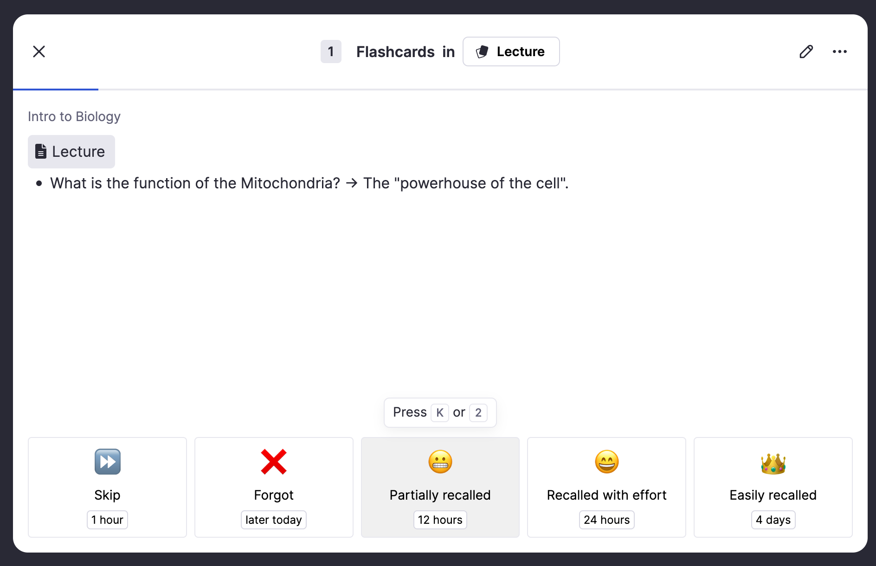This screenshot has height=566, width=876.
Task: Select Recalled with effort for 24 hours
Action: 606,487
